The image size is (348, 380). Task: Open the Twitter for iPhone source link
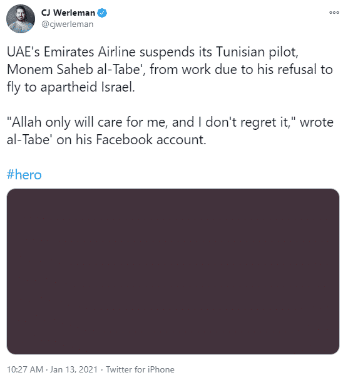click(140, 369)
